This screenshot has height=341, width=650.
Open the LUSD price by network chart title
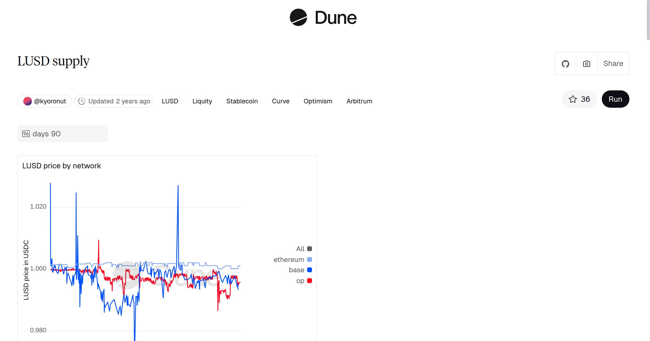[x=61, y=166]
